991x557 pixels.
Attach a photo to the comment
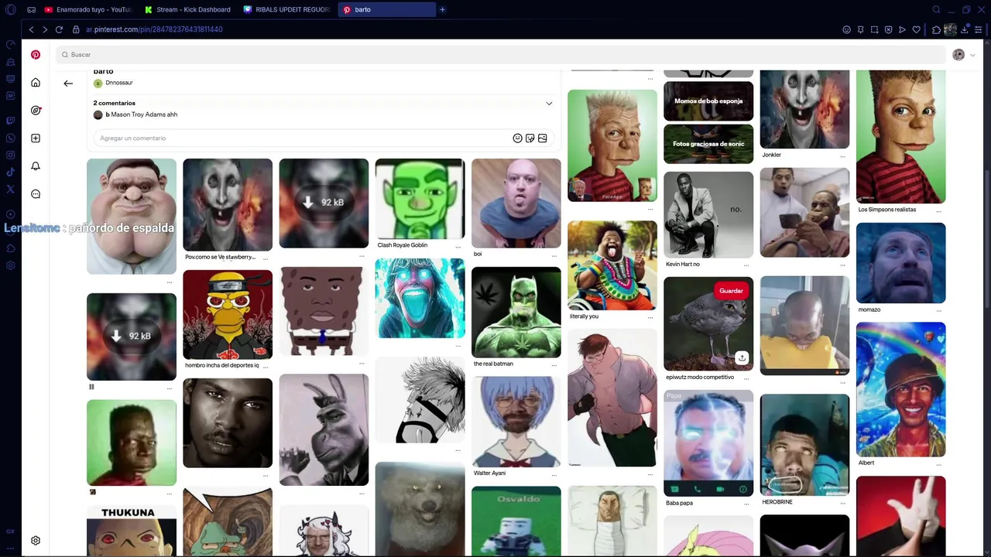(542, 138)
